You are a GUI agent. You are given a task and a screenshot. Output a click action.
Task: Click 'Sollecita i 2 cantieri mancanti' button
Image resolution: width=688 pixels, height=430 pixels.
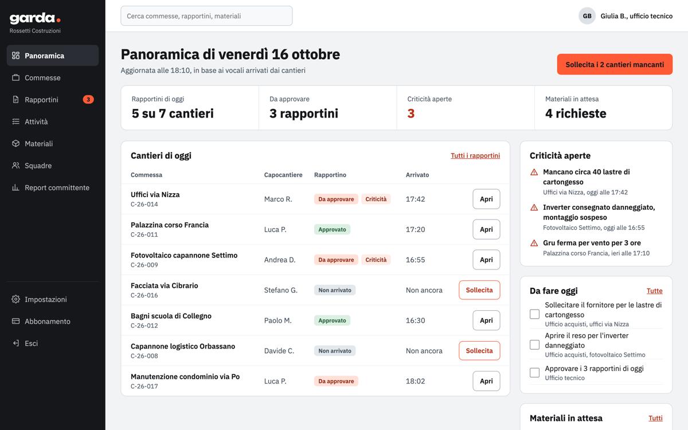pos(615,64)
